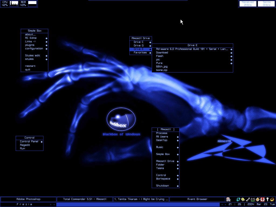Viewport: 276px width, 207px height.
Task: Expand All Users in AlmostX menu
Action: click(x=166, y=137)
